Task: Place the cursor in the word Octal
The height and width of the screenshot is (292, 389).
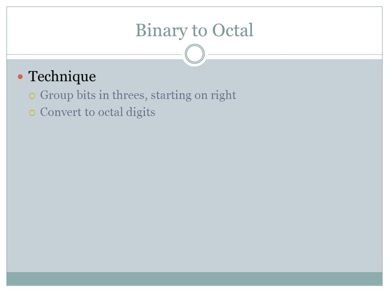Action: coord(233,30)
